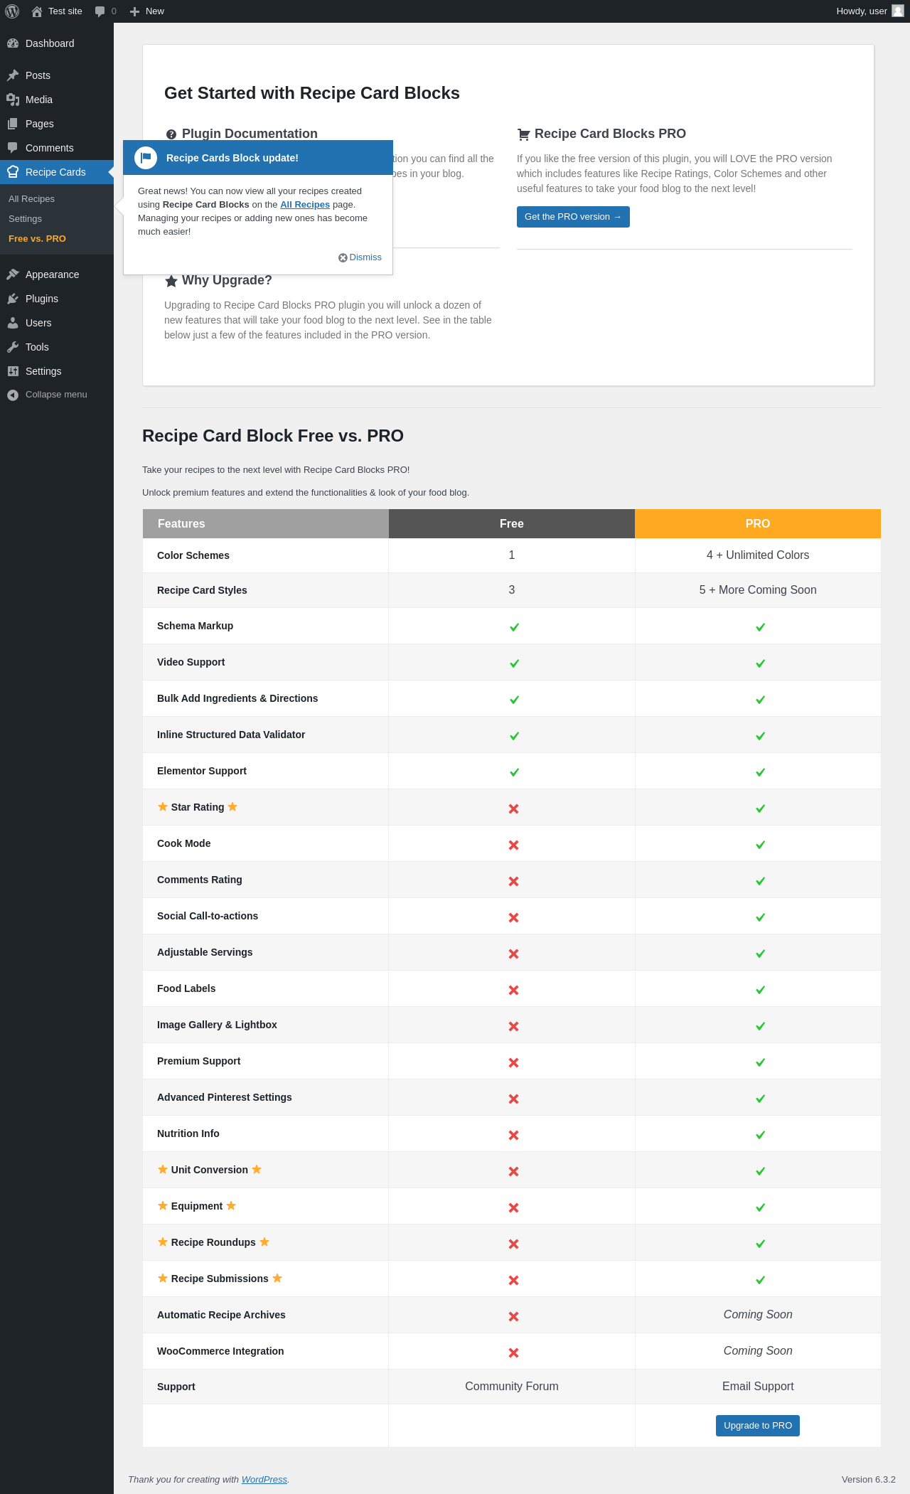Open the WordPress logo menu
The width and height of the screenshot is (910, 1494).
[12, 11]
